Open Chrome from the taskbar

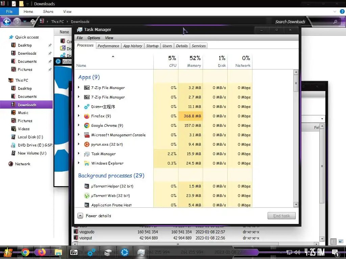click(25, 252)
